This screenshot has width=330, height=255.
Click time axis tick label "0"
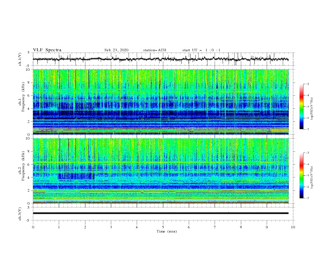coord(33,227)
